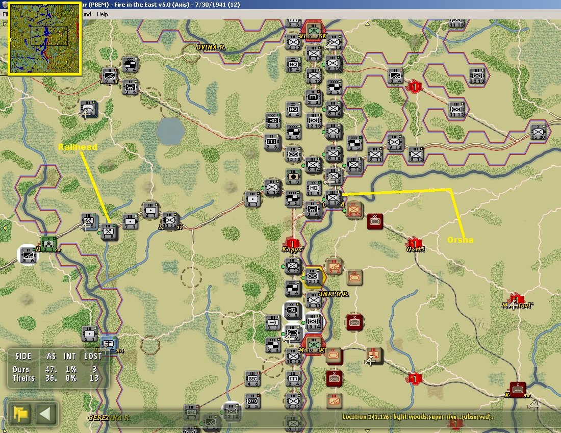This screenshot has width=561, height=433.
Task: Select the HQ unit with strength 10 4
Action: coord(293,64)
